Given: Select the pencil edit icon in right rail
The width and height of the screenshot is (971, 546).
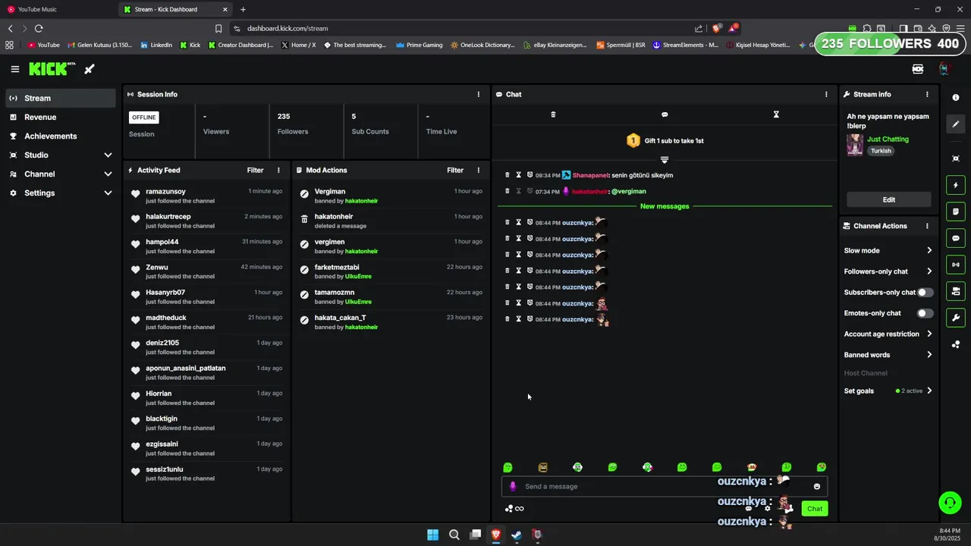Looking at the screenshot, I should click(x=956, y=124).
